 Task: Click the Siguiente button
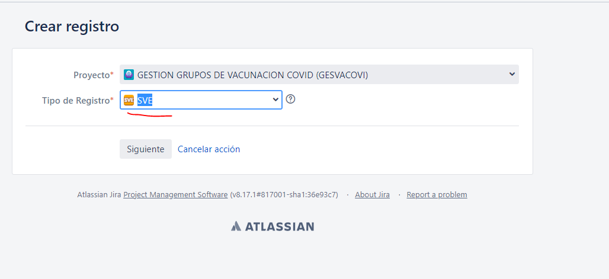pos(146,149)
